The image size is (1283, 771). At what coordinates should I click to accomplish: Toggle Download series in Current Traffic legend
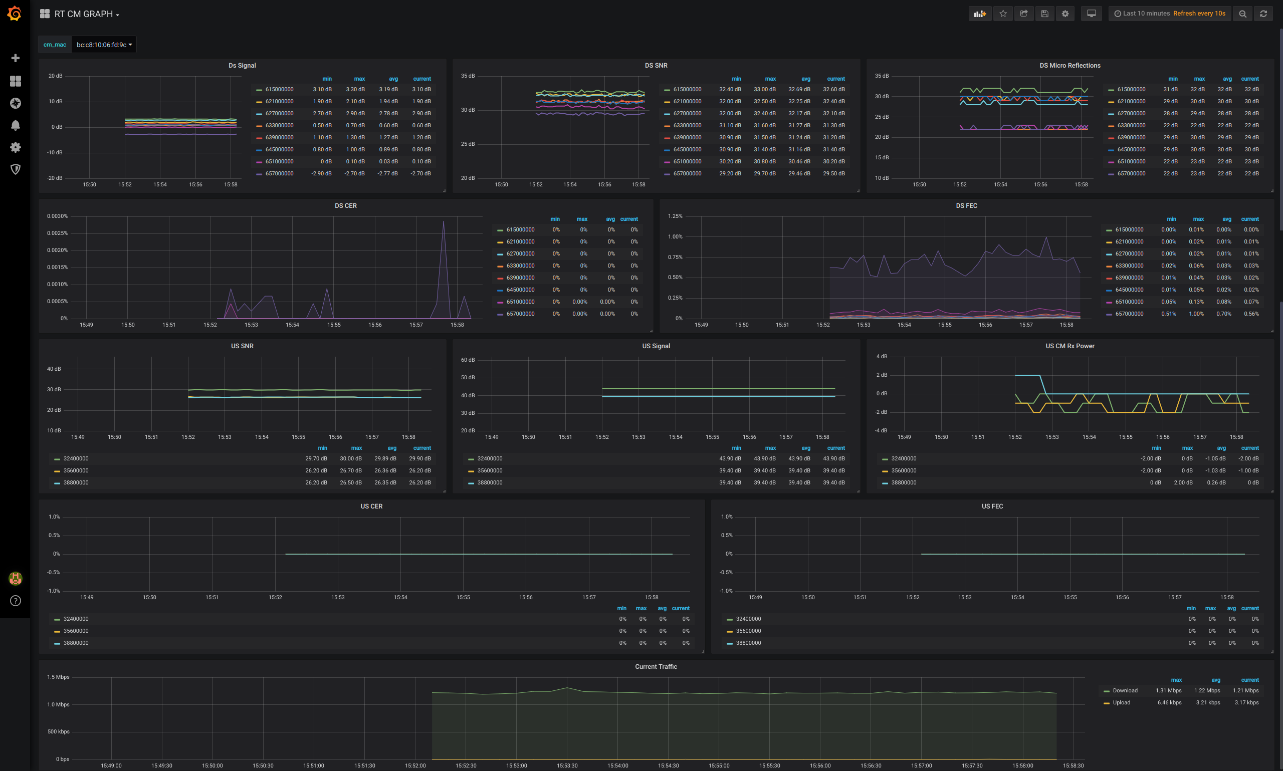1125,690
